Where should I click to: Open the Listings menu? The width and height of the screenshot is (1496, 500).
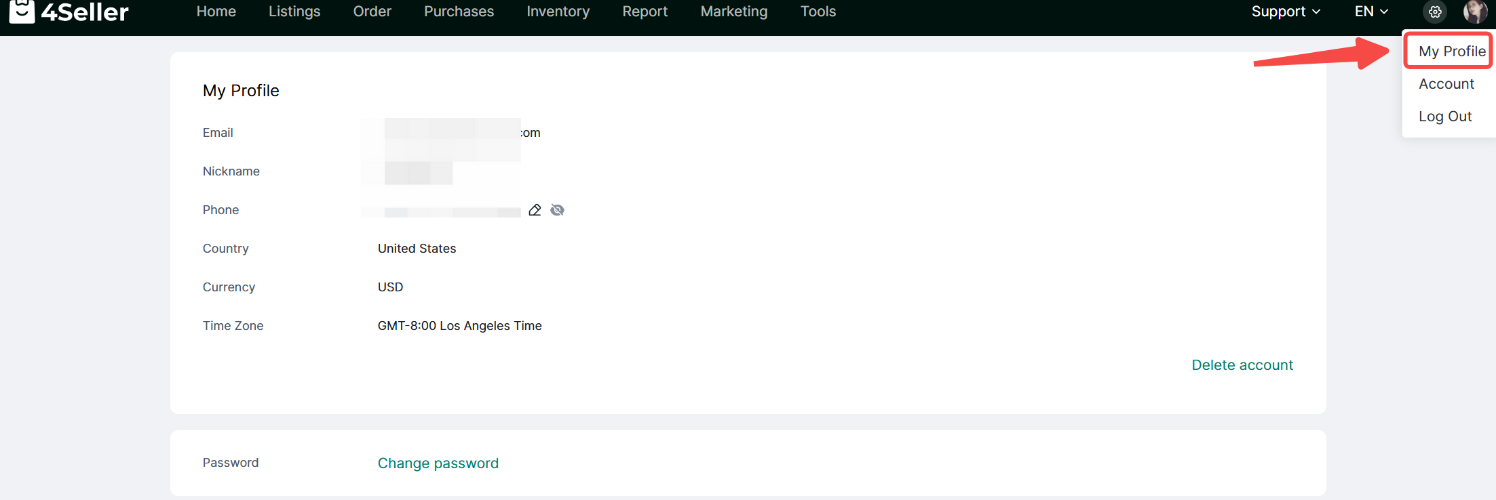[x=294, y=12]
